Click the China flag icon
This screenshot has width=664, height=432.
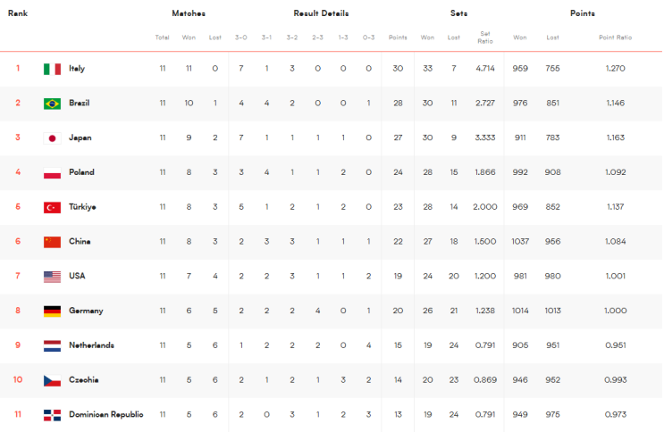(x=52, y=242)
